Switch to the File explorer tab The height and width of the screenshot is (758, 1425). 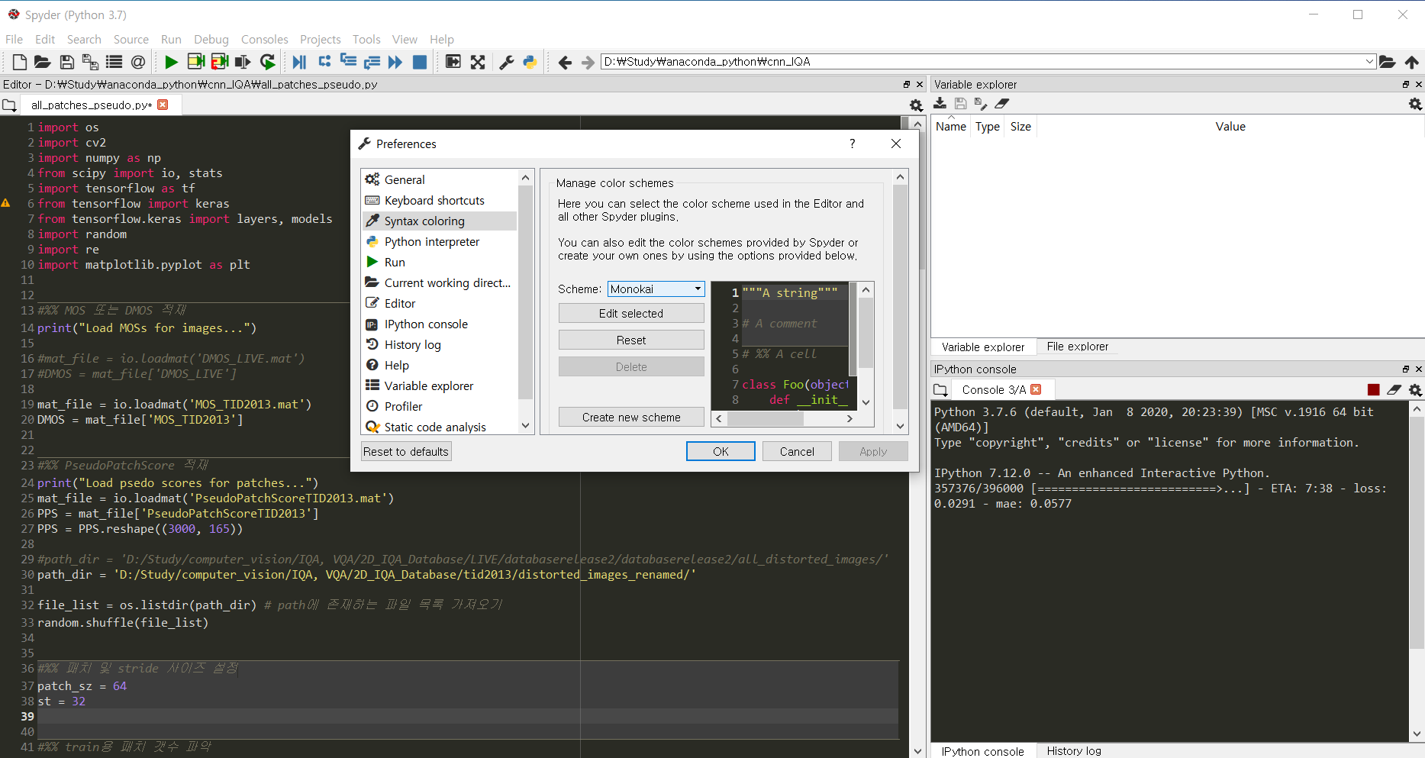[1077, 347]
